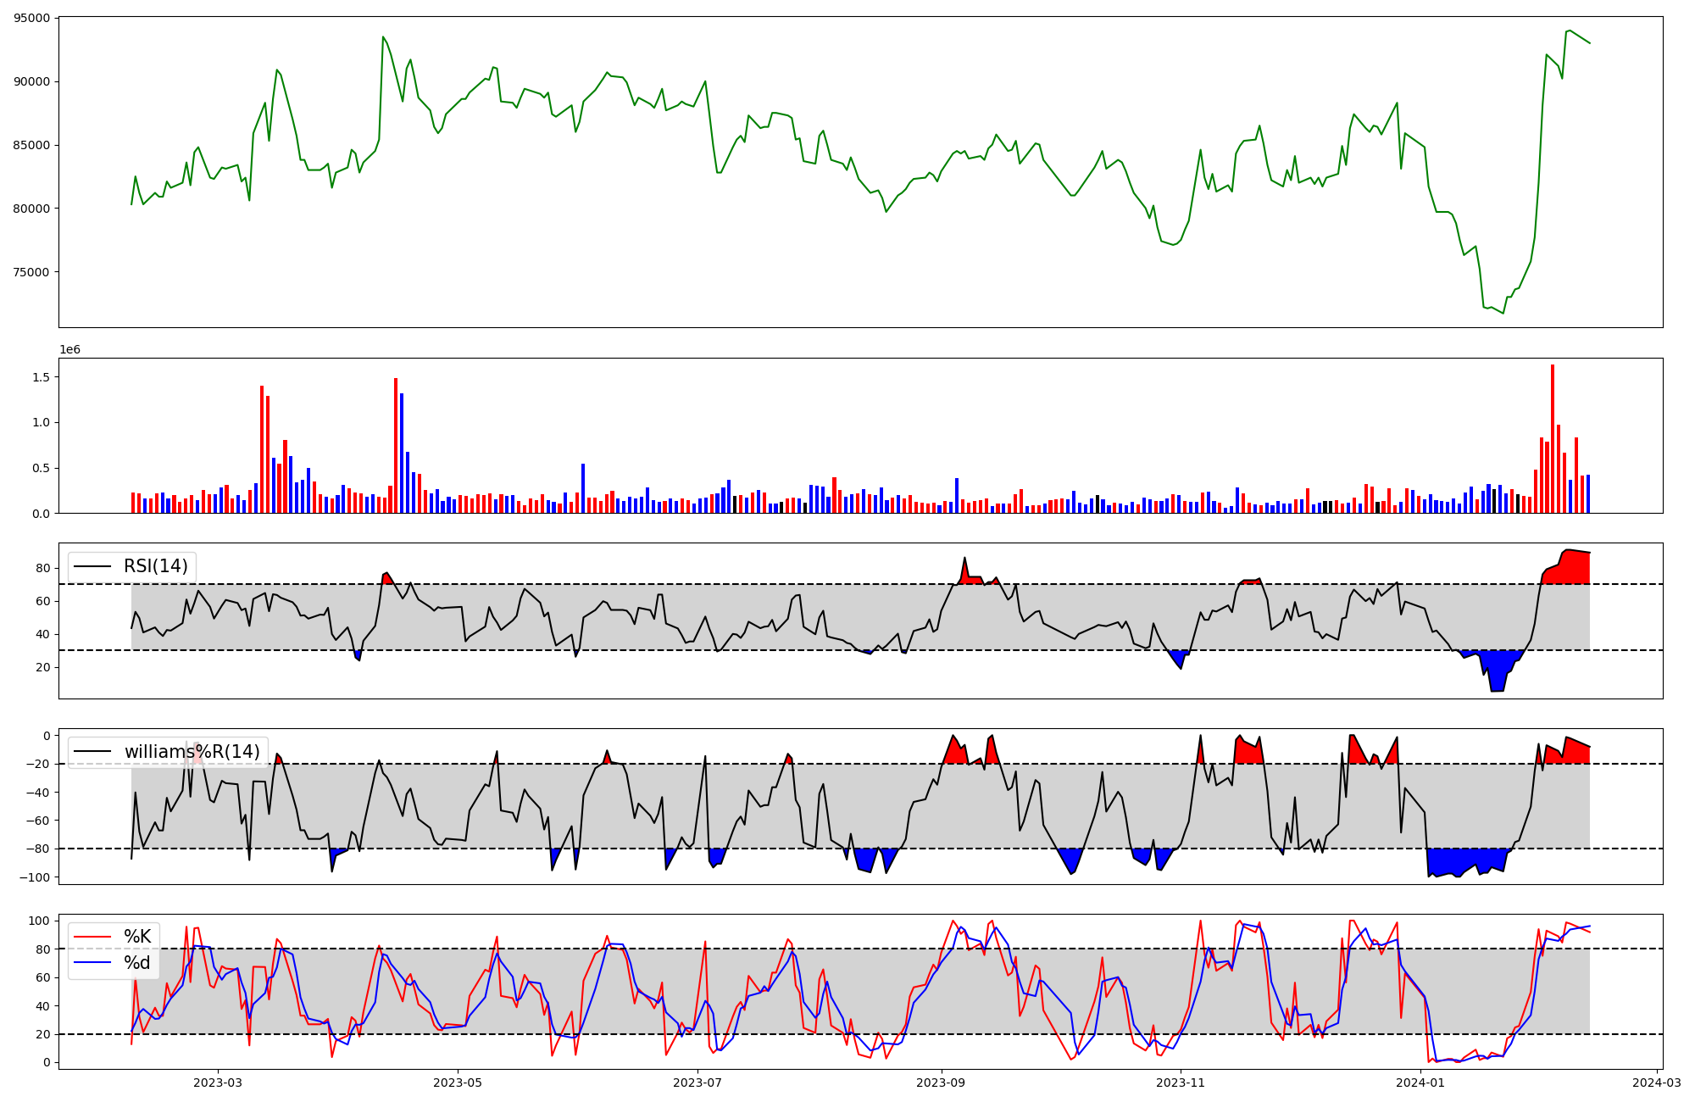Click the blue %d legend line sample
The width and height of the screenshot is (1695, 1102).
click(92, 963)
